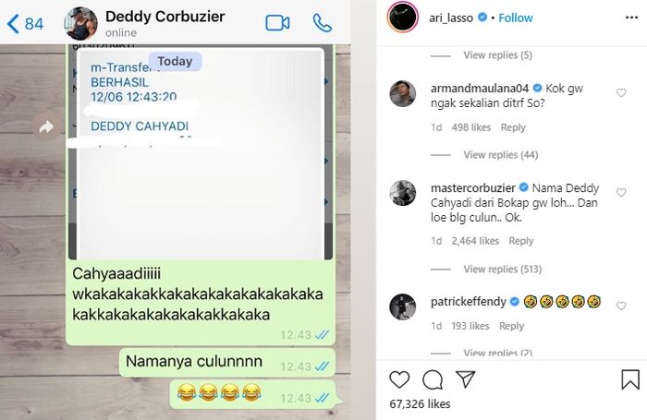
Task: Open the m-Transfer BERHASIL image message
Action: tap(201, 154)
